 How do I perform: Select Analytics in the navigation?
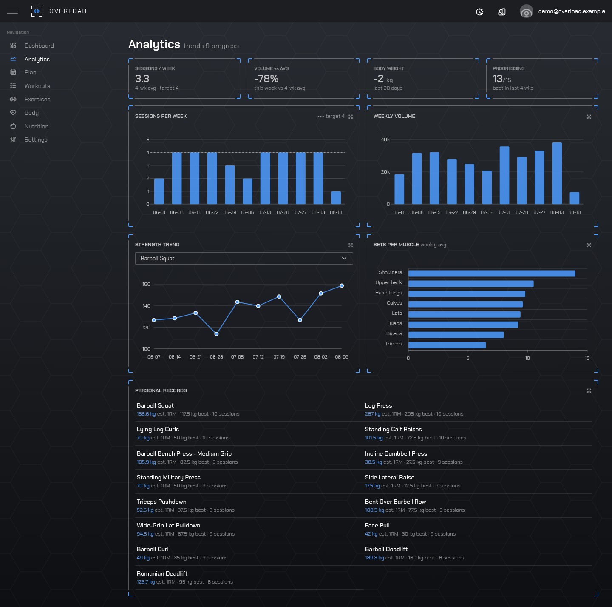coord(37,59)
